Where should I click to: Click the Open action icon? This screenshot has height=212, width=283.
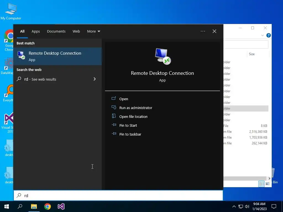114,99
